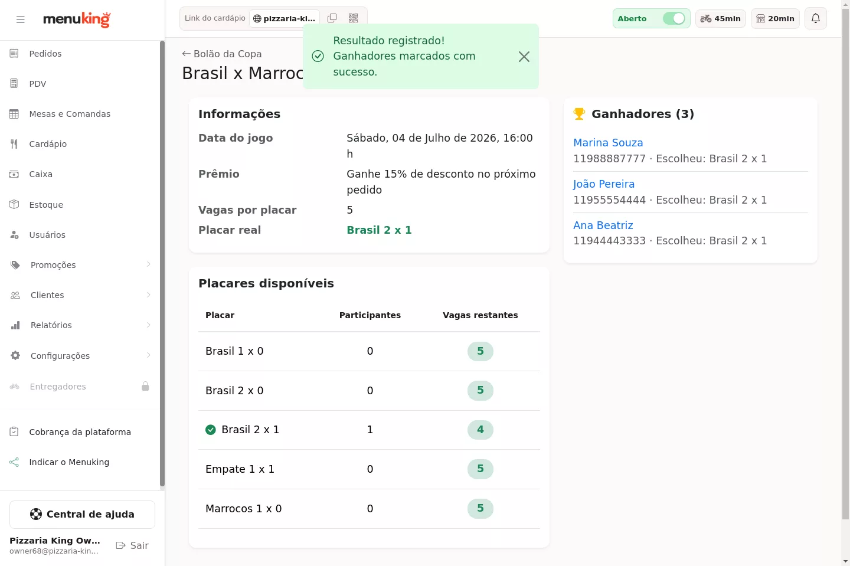Click the Relatórios bar chart icon
This screenshot has width=850, height=566.
[x=15, y=325]
